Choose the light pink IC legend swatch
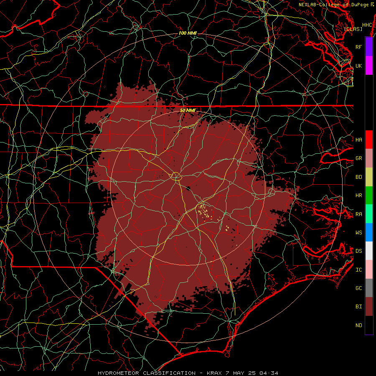This screenshot has width=376, height=376. pos(369,269)
